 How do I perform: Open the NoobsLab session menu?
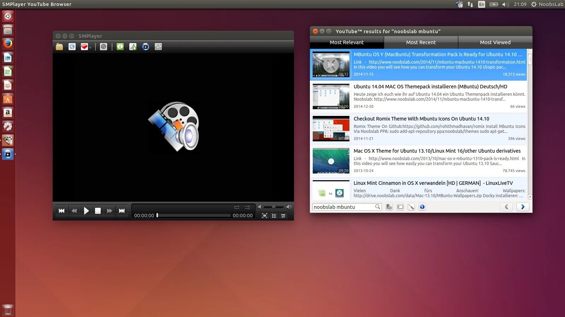click(x=547, y=4)
